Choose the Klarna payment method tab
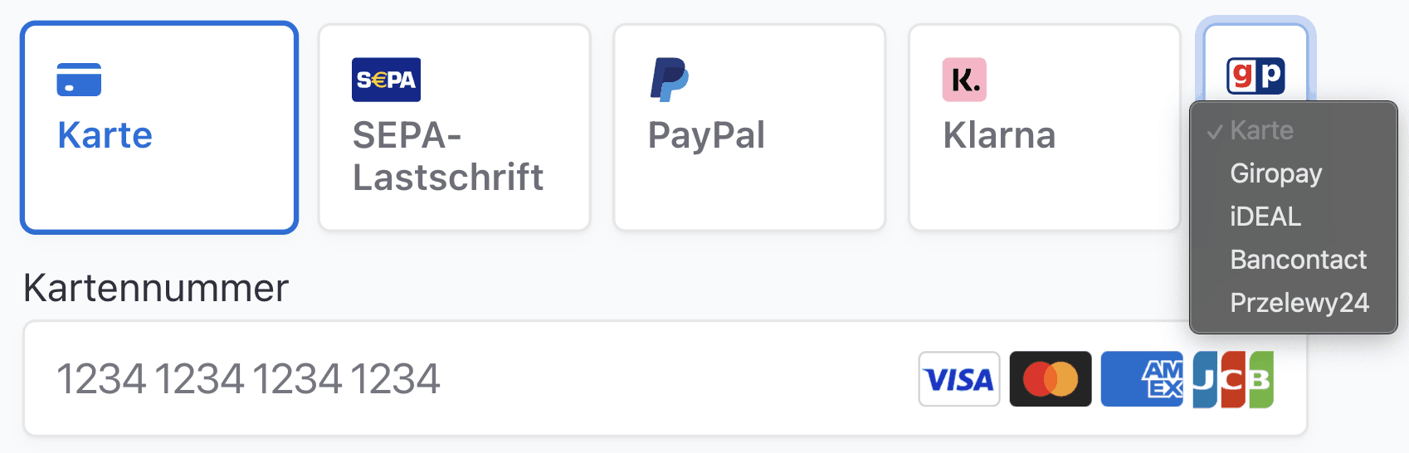The height and width of the screenshot is (453, 1409). click(x=1045, y=128)
